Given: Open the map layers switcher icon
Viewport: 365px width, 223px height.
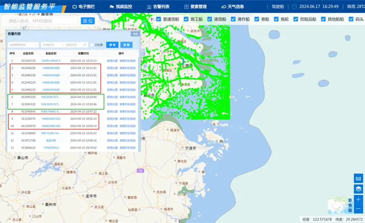Looking at the screenshot, I should 358,189.
